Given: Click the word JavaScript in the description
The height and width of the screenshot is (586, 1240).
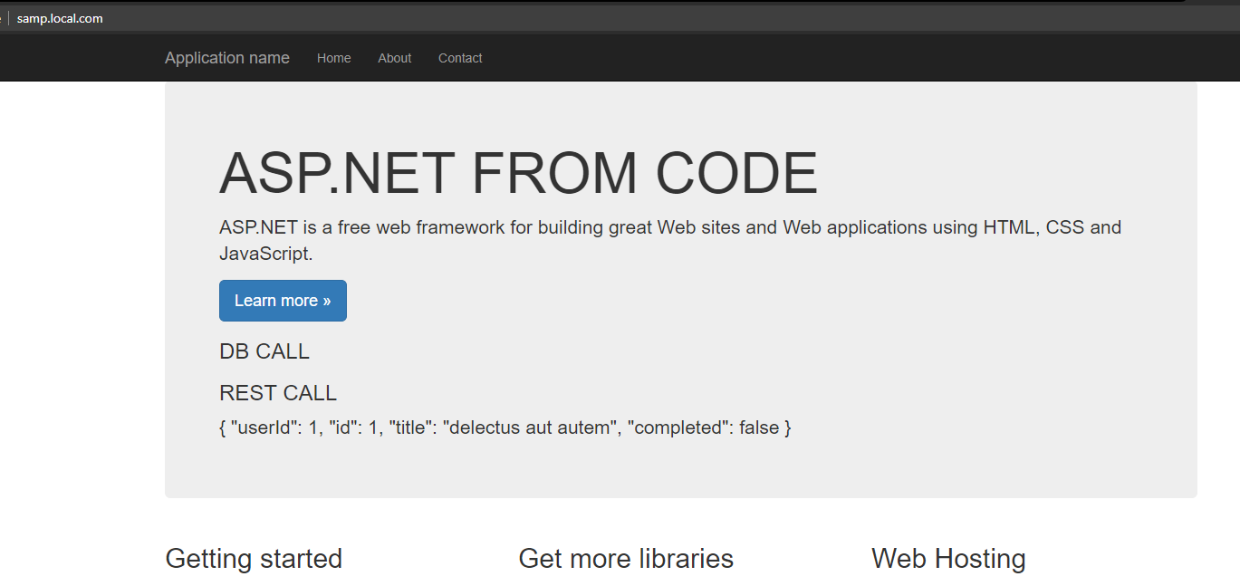Looking at the screenshot, I should (x=265, y=255).
